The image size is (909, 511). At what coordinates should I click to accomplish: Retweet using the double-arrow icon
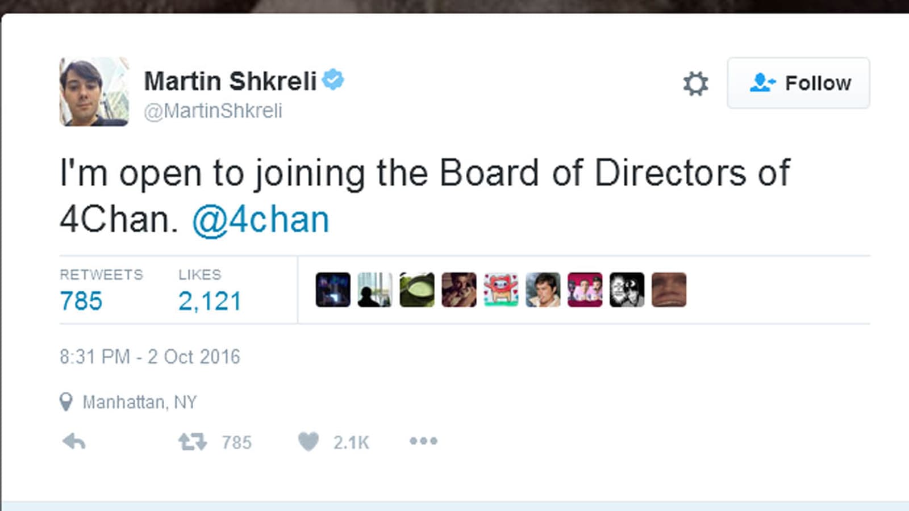(x=193, y=442)
